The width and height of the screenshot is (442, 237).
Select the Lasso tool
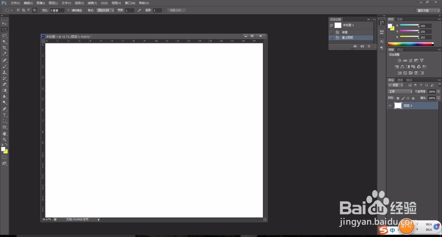coord(4,36)
